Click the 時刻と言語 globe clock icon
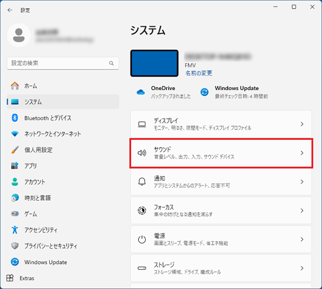This screenshot has height=289, width=322. coord(15,198)
